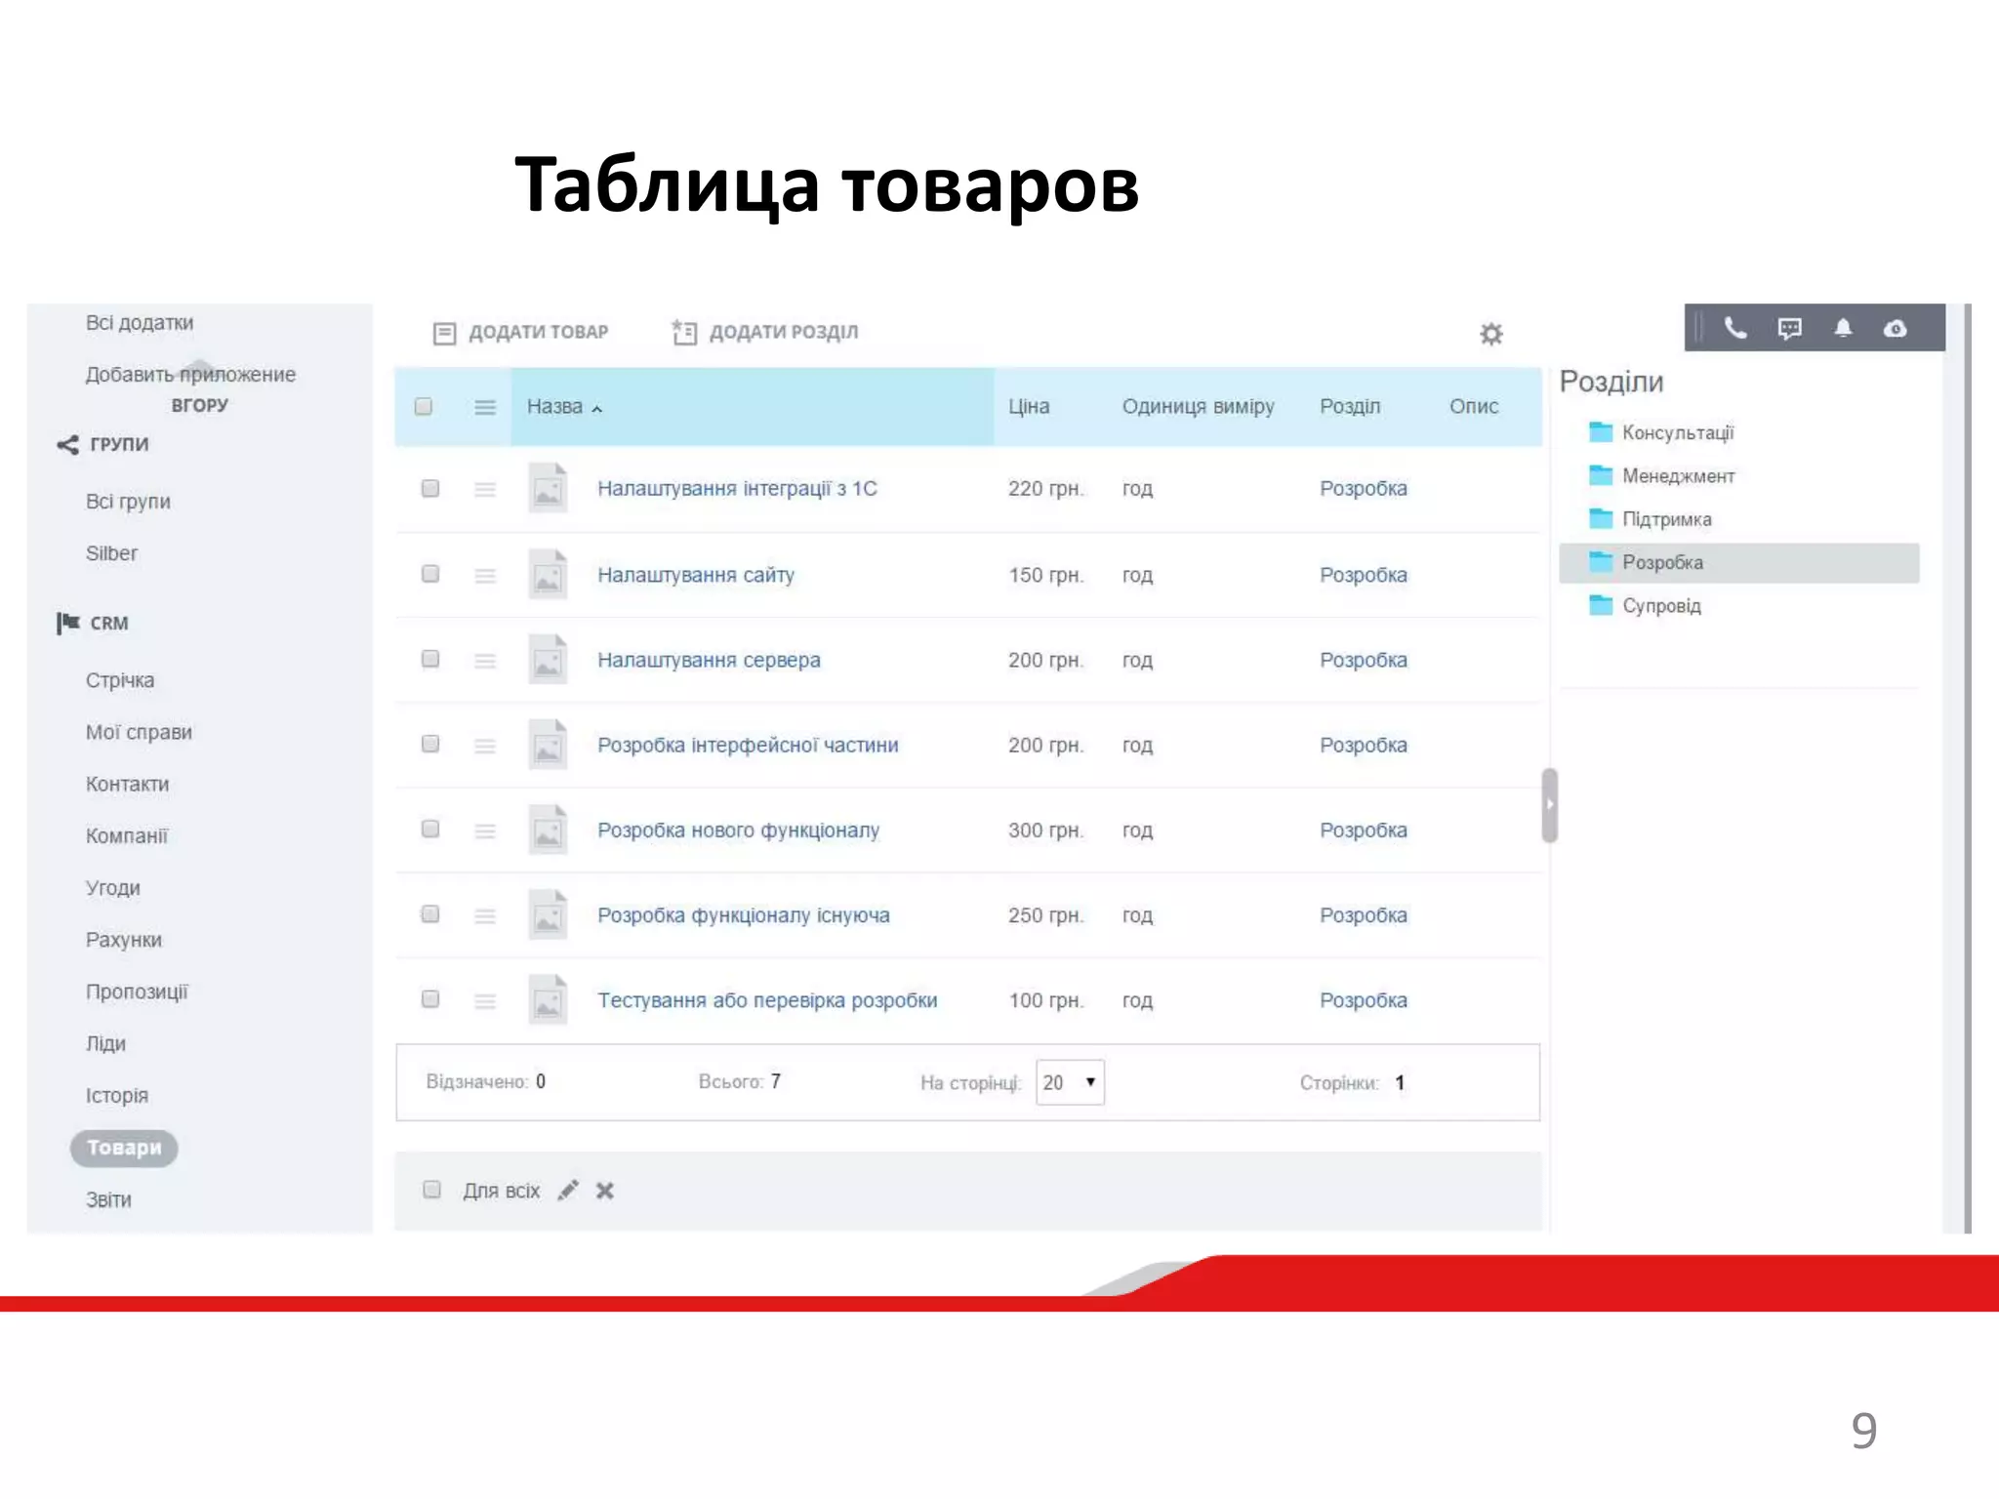Click drag handle for Тестування або перевірка row
The height and width of the screenshot is (1499, 1999).
pos(485,1000)
